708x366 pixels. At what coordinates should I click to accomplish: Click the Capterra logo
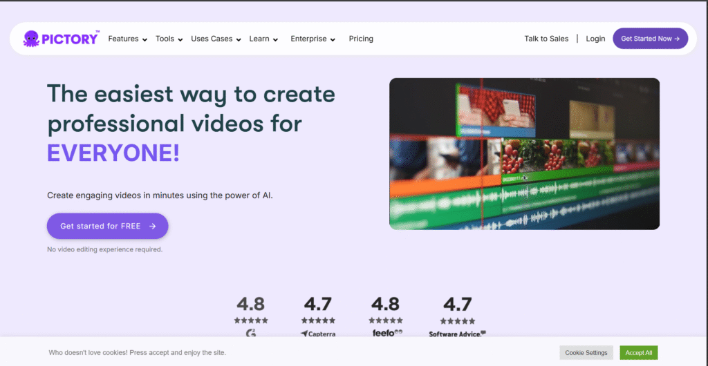[x=318, y=334]
